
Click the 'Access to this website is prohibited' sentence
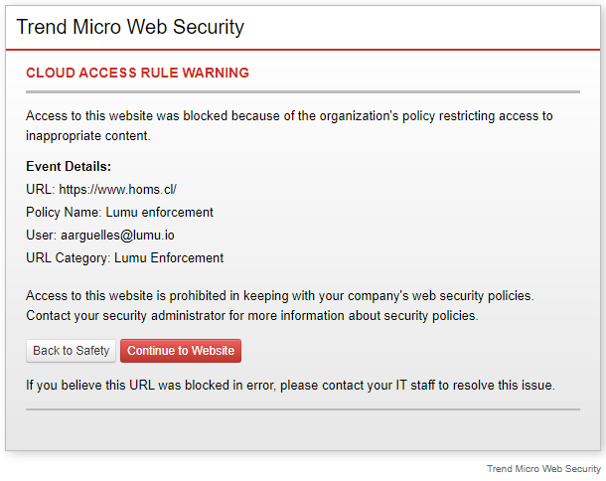tap(280, 296)
